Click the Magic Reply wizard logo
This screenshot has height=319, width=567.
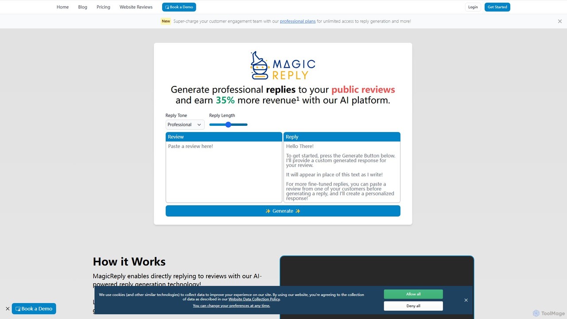[283, 65]
